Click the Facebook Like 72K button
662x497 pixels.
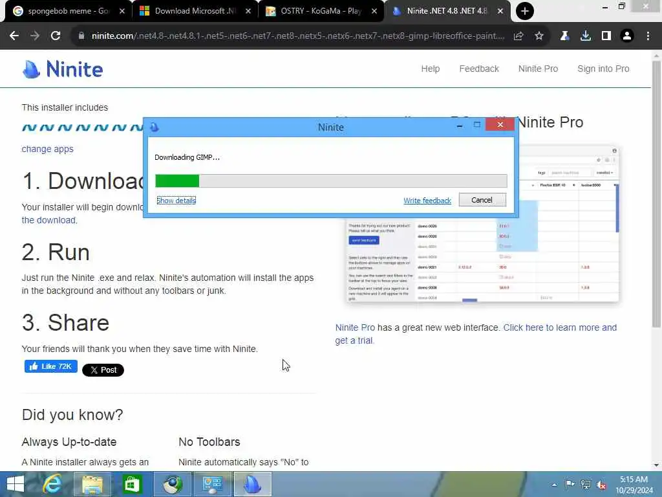point(50,366)
